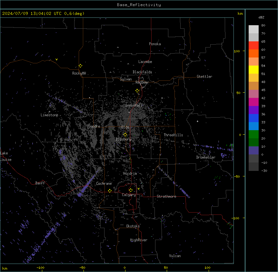Screen dimensions: 278x272
Task: Click the Ponoka city label
Action: tap(155, 44)
